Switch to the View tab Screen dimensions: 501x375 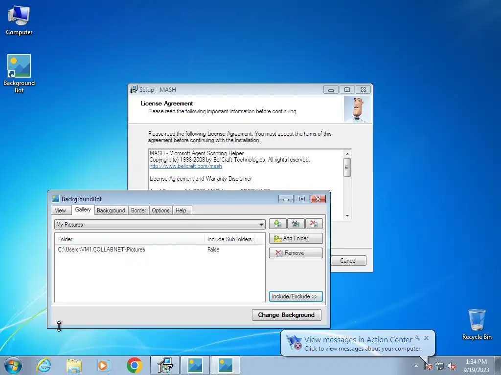[60, 210]
